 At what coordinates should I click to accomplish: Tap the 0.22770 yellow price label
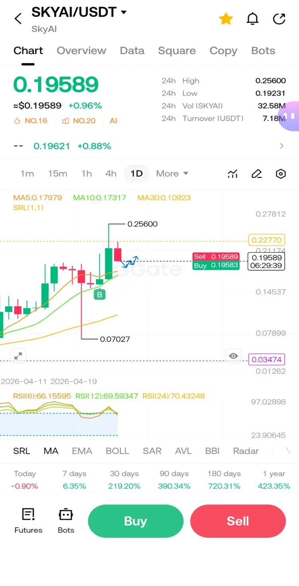pos(266,240)
